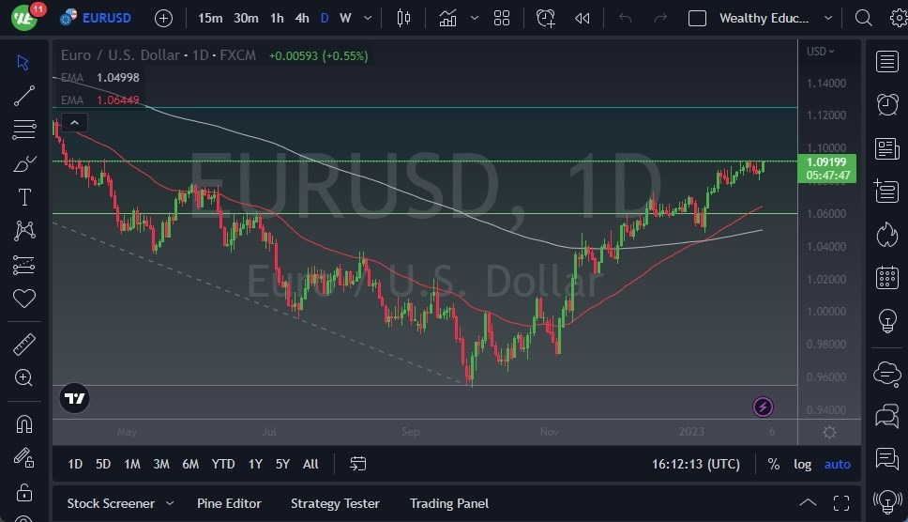Image resolution: width=908 pixels, height=522 pixels.
Task: Select the brush drawing tool
Action: point(24,164)
